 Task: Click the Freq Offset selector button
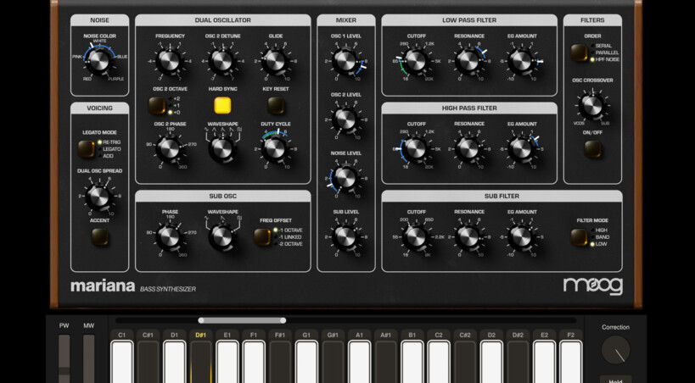[262, 237]
